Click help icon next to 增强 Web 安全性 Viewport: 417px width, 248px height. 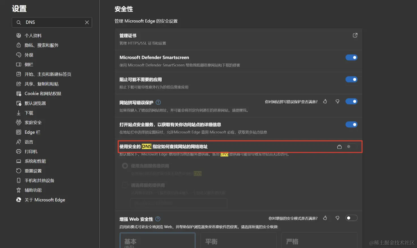[x=158, y=219]
